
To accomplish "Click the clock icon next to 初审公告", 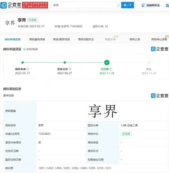I will click(70, 69).
